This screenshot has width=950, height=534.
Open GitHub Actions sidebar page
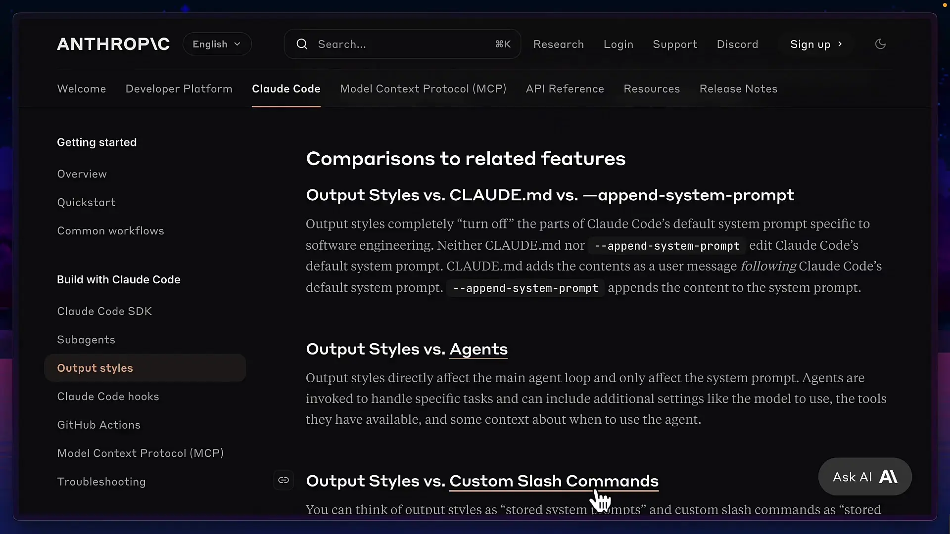point(98,425)
